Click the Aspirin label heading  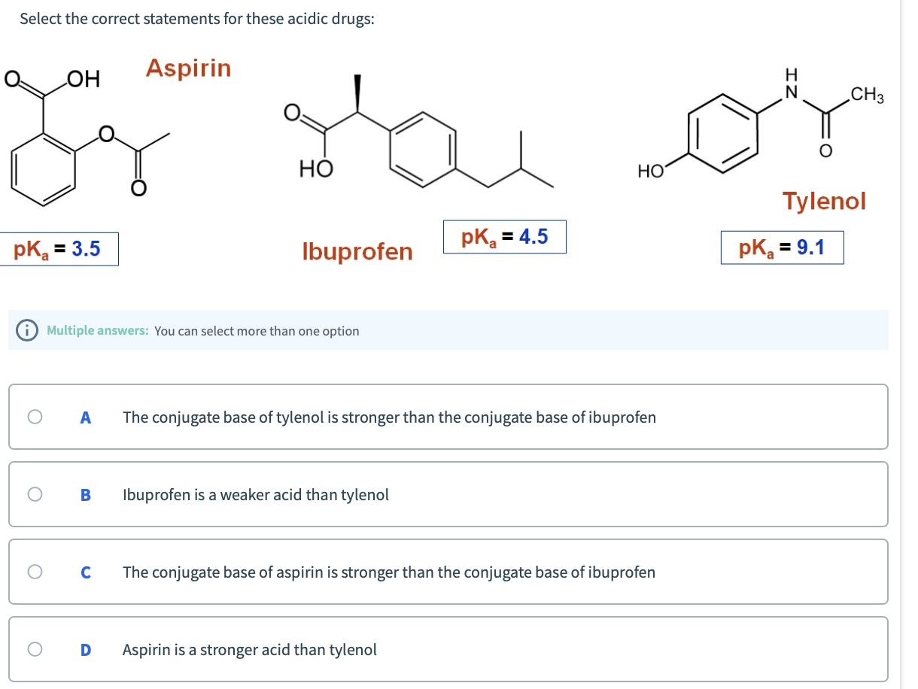click(187, 69)
